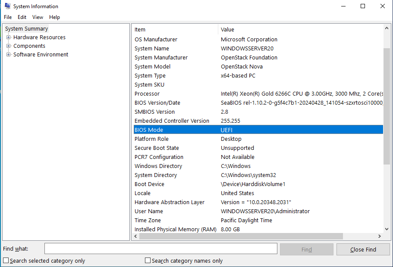393x267 pixels.
Task: Close the System Information window
Action: (x=383, y=6)
